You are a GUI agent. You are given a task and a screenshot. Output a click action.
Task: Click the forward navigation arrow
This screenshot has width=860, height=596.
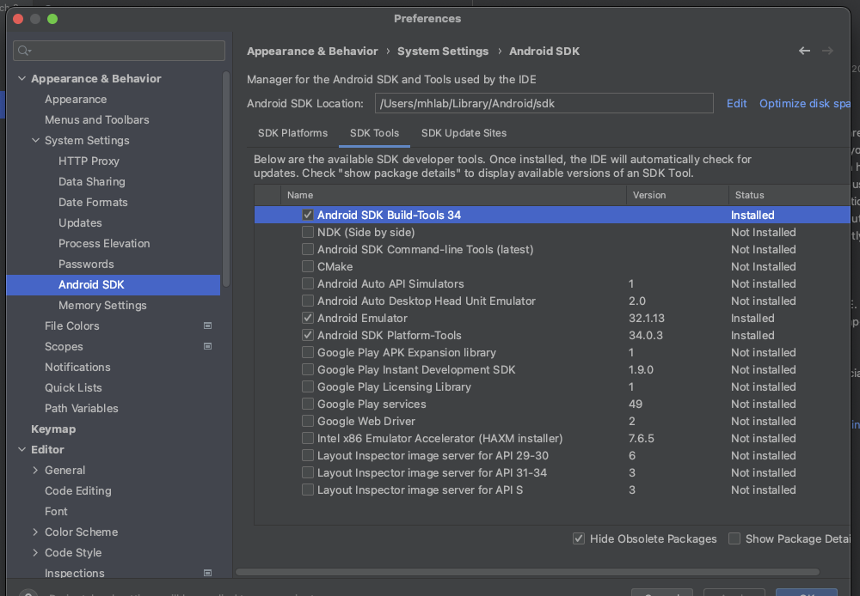point(827,51)
